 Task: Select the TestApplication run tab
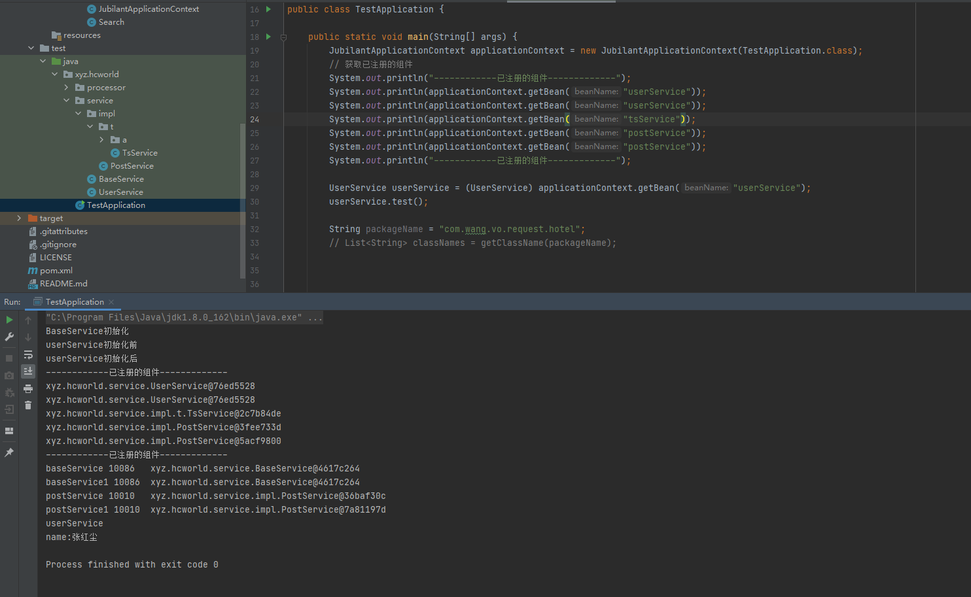pos(75,302)
